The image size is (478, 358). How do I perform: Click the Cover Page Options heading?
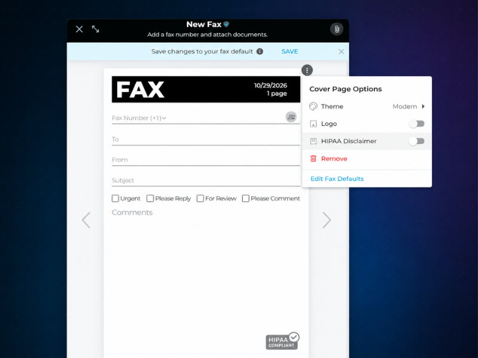[345, 89]
